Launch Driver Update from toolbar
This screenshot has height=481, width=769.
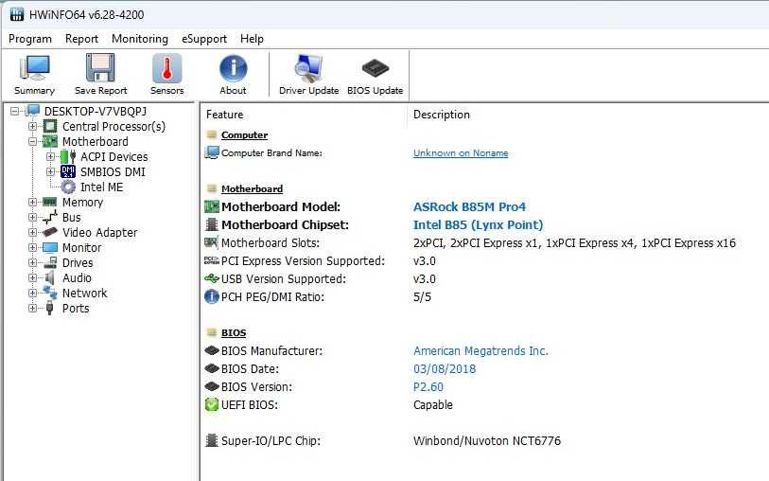308,68
